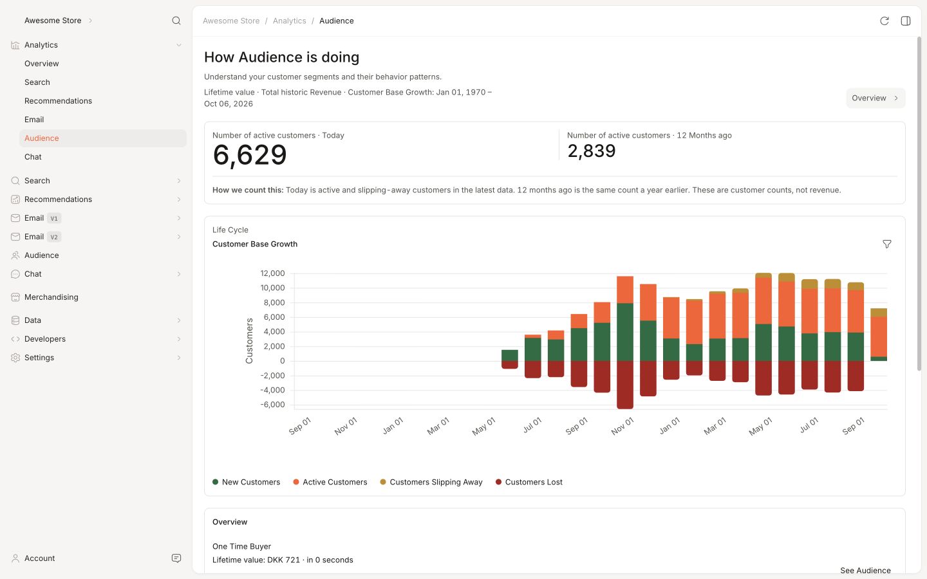The height and width of the screenshot is (579, 927).
Task: Click the Data database icon
Action: point(15,320)
